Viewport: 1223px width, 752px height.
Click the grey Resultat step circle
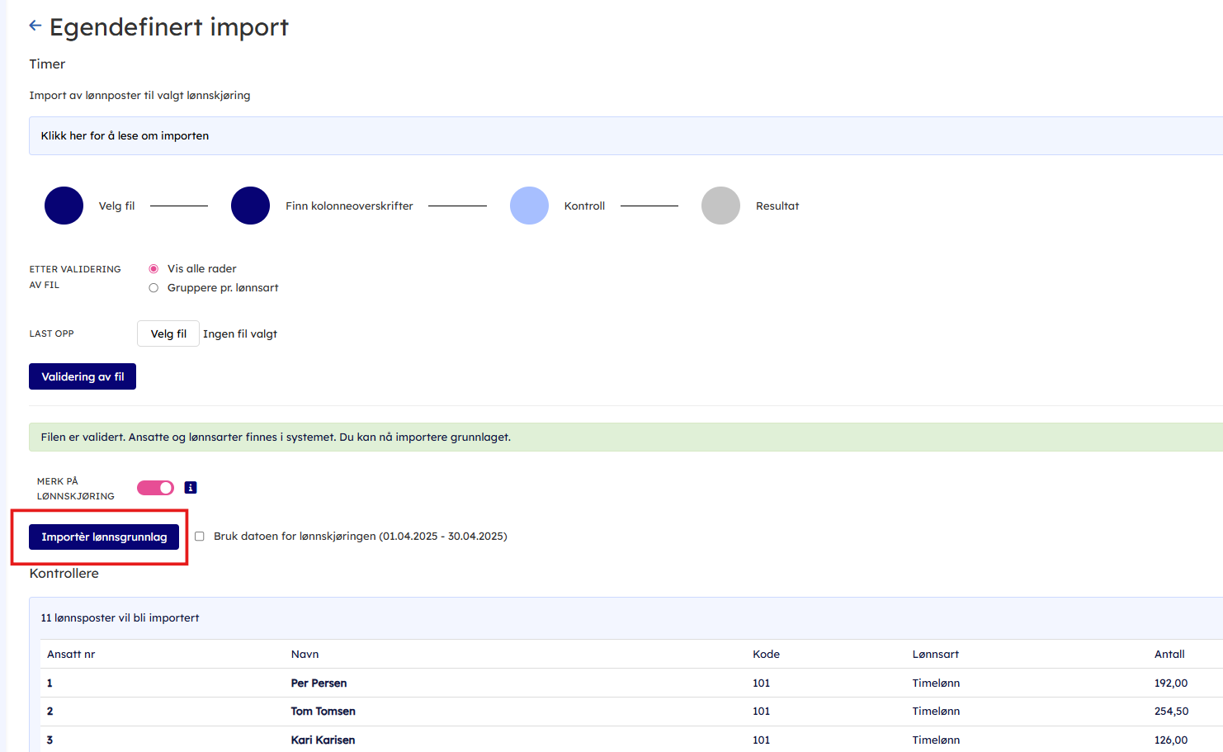720,206
